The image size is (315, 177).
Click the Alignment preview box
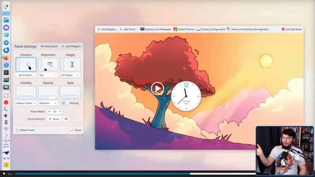(x=48, y=64)
